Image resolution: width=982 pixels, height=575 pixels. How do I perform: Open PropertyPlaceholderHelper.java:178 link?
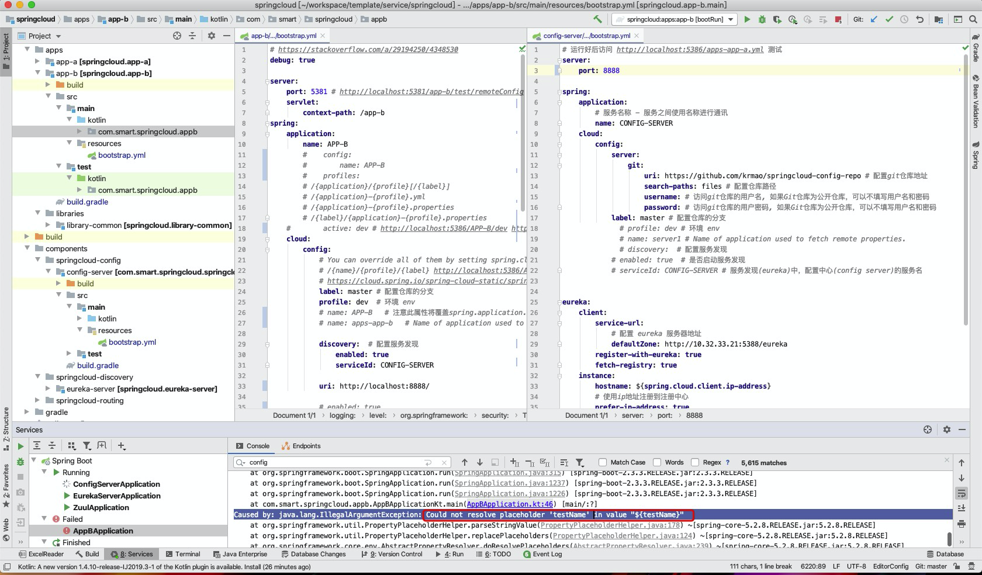coord(610,525)
